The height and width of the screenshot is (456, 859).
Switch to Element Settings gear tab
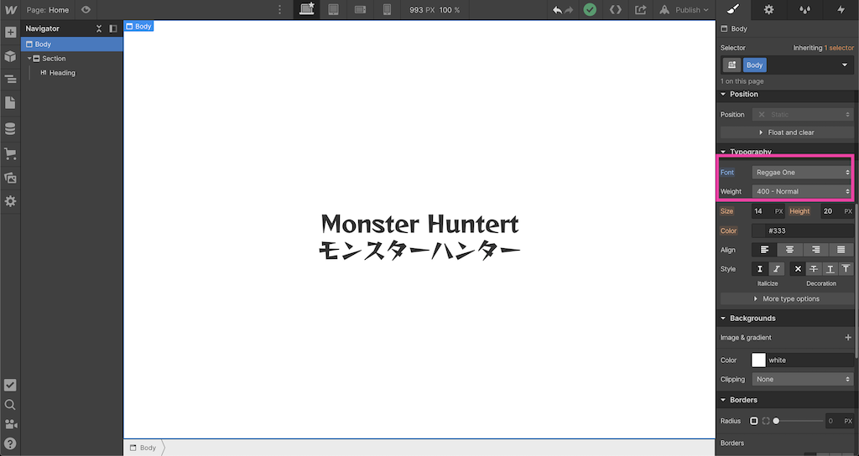pyautogui.click(x=768, y=9)
